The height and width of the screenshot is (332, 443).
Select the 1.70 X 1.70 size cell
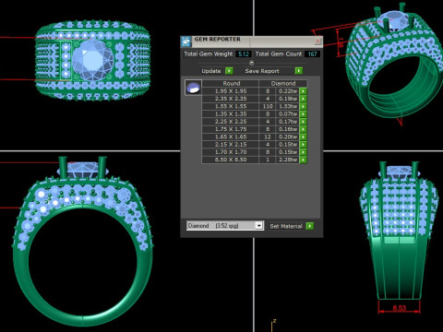[231, 152]
